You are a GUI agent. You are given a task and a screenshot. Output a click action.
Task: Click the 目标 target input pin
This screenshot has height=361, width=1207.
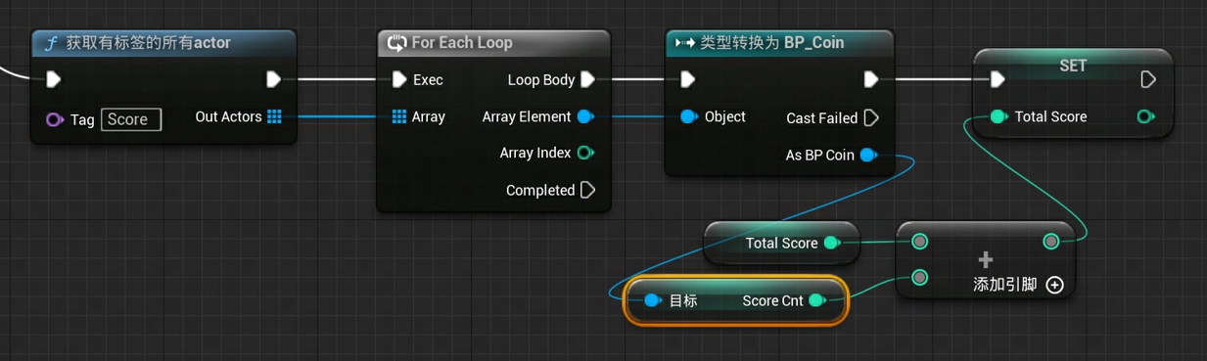(653, 300)
